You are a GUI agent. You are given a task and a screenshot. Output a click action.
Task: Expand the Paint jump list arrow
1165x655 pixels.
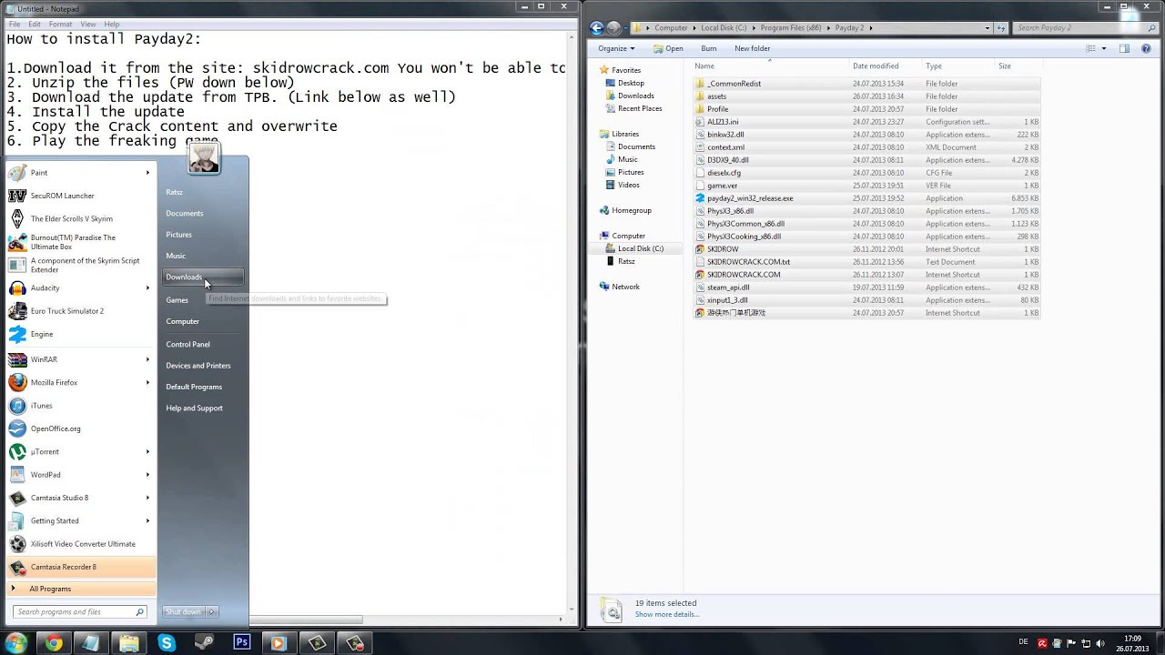(147, 173)
